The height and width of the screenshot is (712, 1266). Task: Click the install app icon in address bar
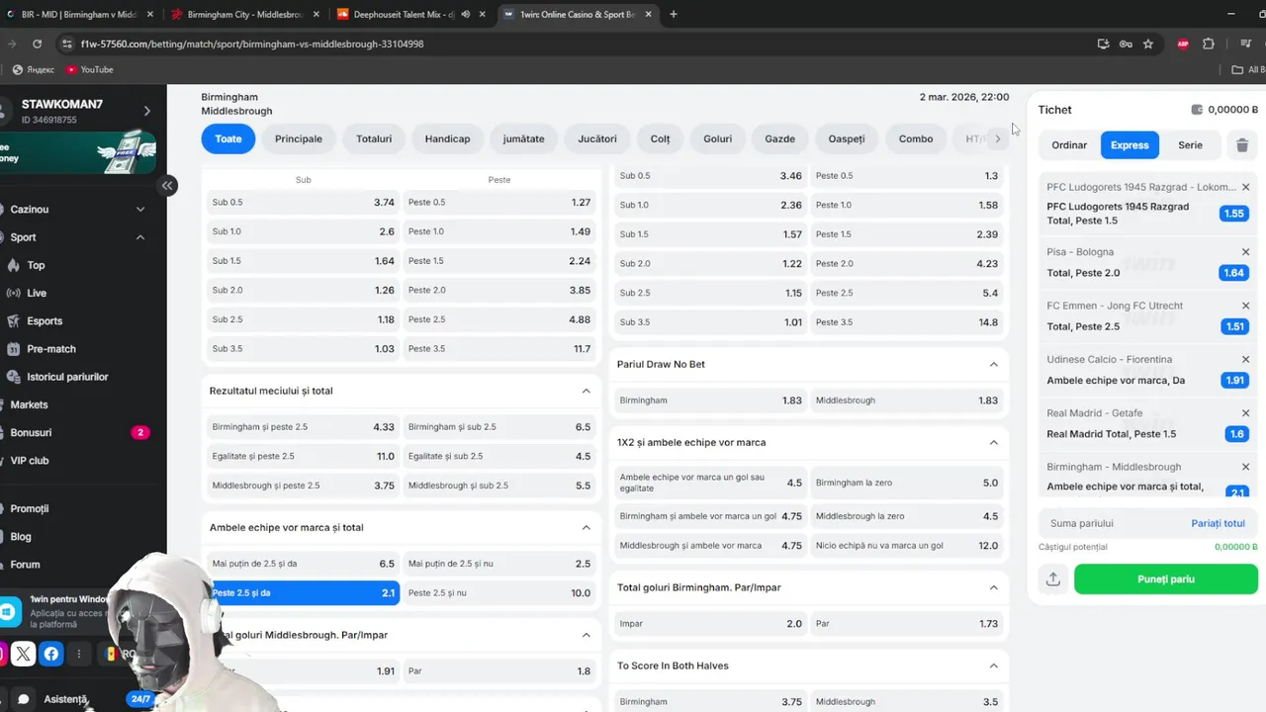pyautogui.click(x=1104, y=44)
